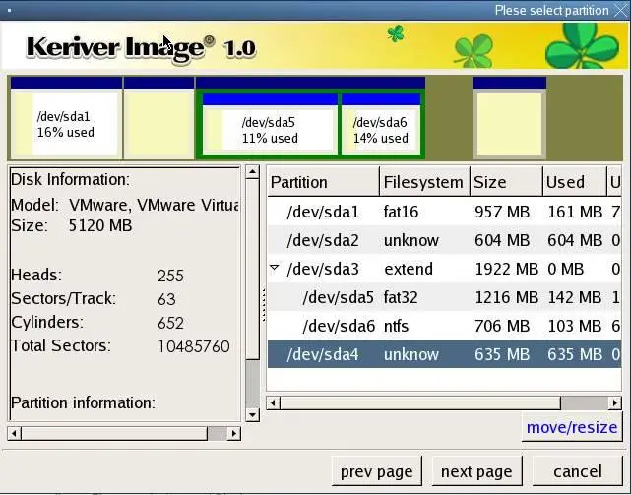Image resolution: width=631 pixels, height=495 pixels.
Task: Click the 142 MB used cell
Action: tap(575, 297)
